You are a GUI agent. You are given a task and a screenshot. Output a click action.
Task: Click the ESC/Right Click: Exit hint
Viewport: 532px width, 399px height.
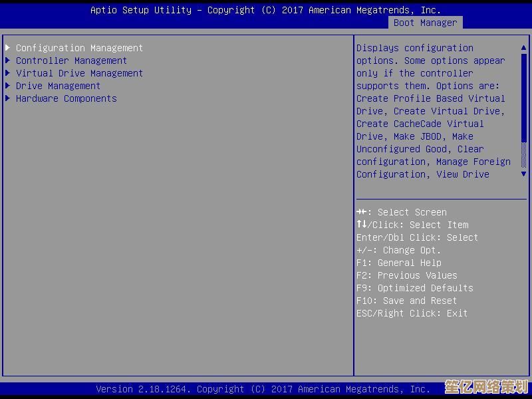tap(412, 313)
